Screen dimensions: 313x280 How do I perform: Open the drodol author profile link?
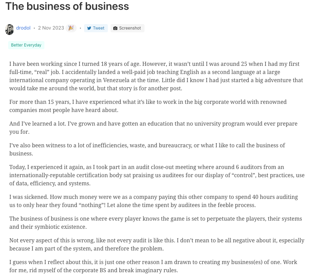click(23, 28)
